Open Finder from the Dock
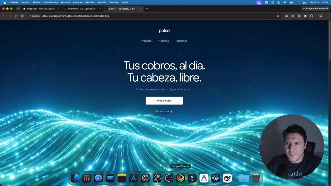The height and width of the screenshot is (186, 331). 75,178
